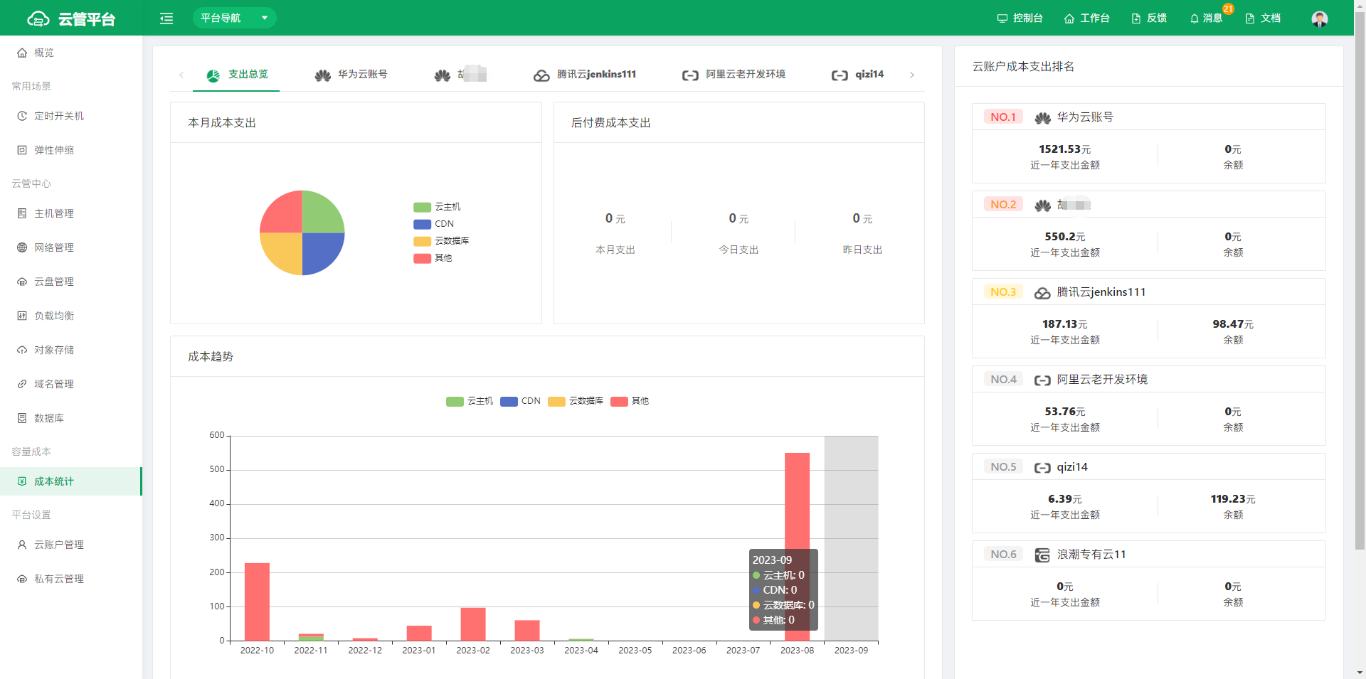Open 定时开关机 in the sidebar
The height and width of the screenshot is (679, 1366).
tap(71, 116)
